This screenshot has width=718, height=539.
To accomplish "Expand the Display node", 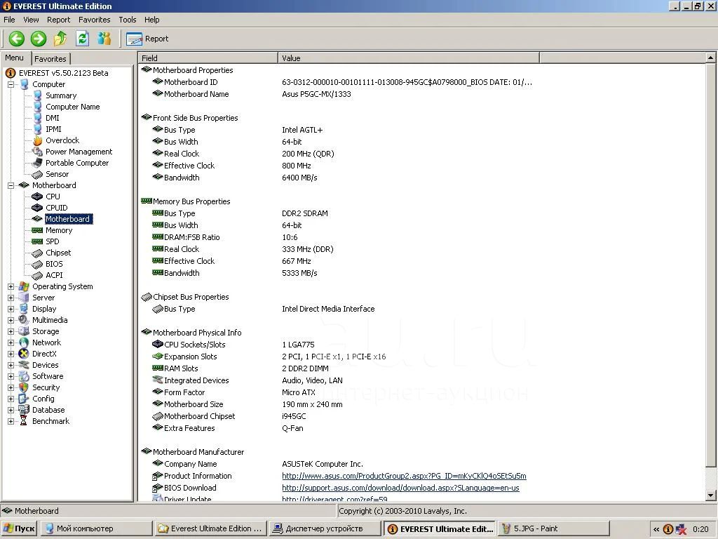I will 11,309.
